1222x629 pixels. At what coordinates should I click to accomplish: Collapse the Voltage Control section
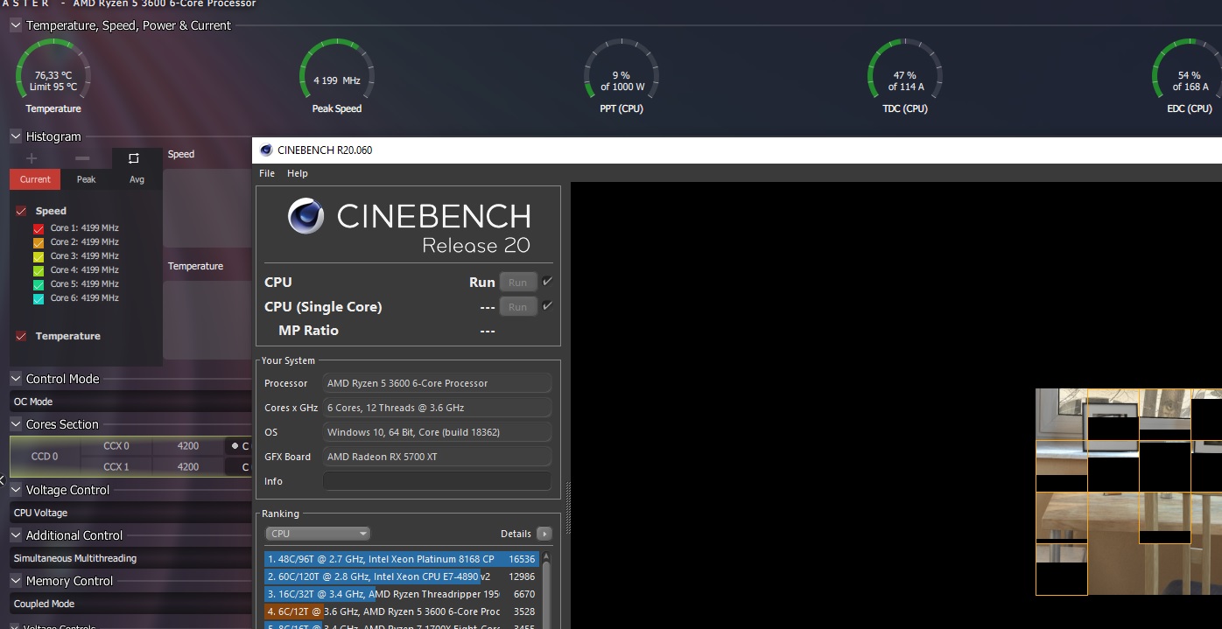[16, 490]
